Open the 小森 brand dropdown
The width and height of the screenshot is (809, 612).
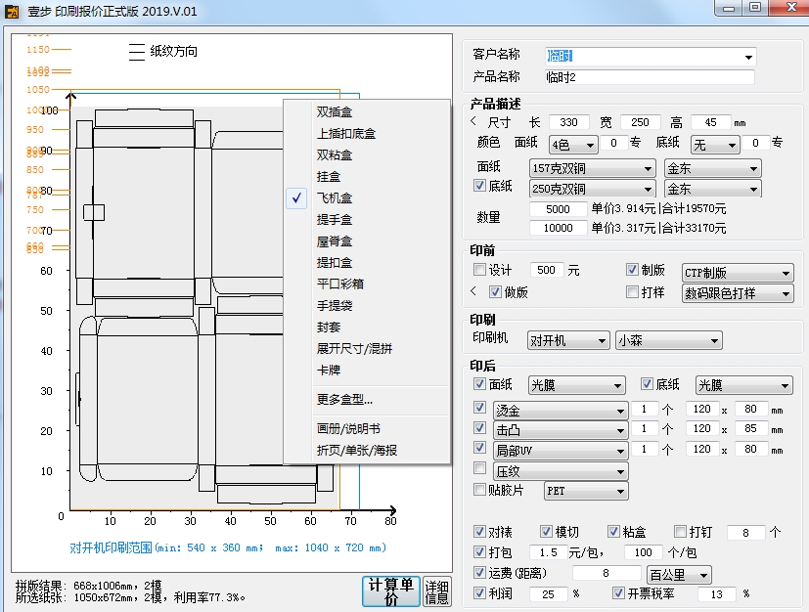click(669, 341)
